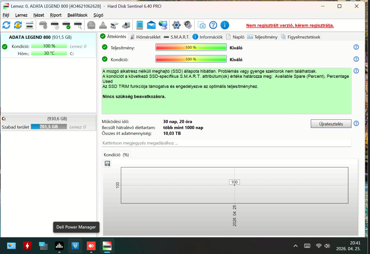This screenshot has height=254, width=370.
Task: Click the disk icon with clock overlay
Action: [55, 25]
